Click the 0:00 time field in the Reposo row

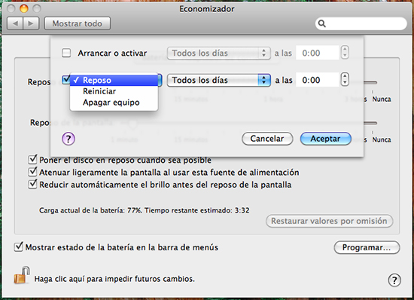(318, 80)
